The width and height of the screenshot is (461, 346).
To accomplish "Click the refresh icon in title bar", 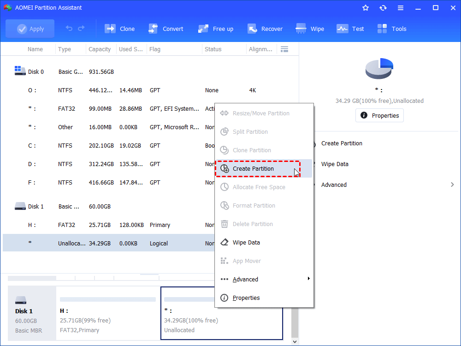I will [x=383, y=8].
